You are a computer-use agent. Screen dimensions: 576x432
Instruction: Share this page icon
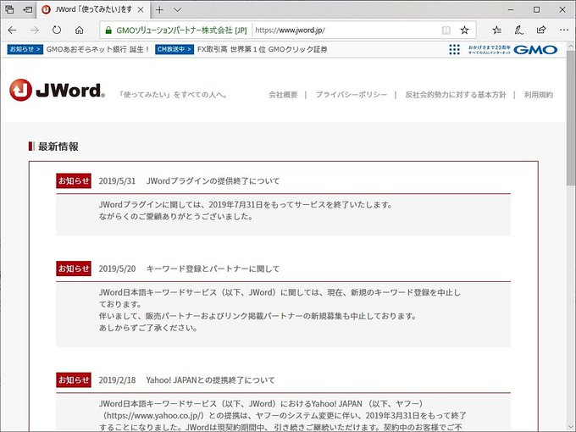point(541,30)
